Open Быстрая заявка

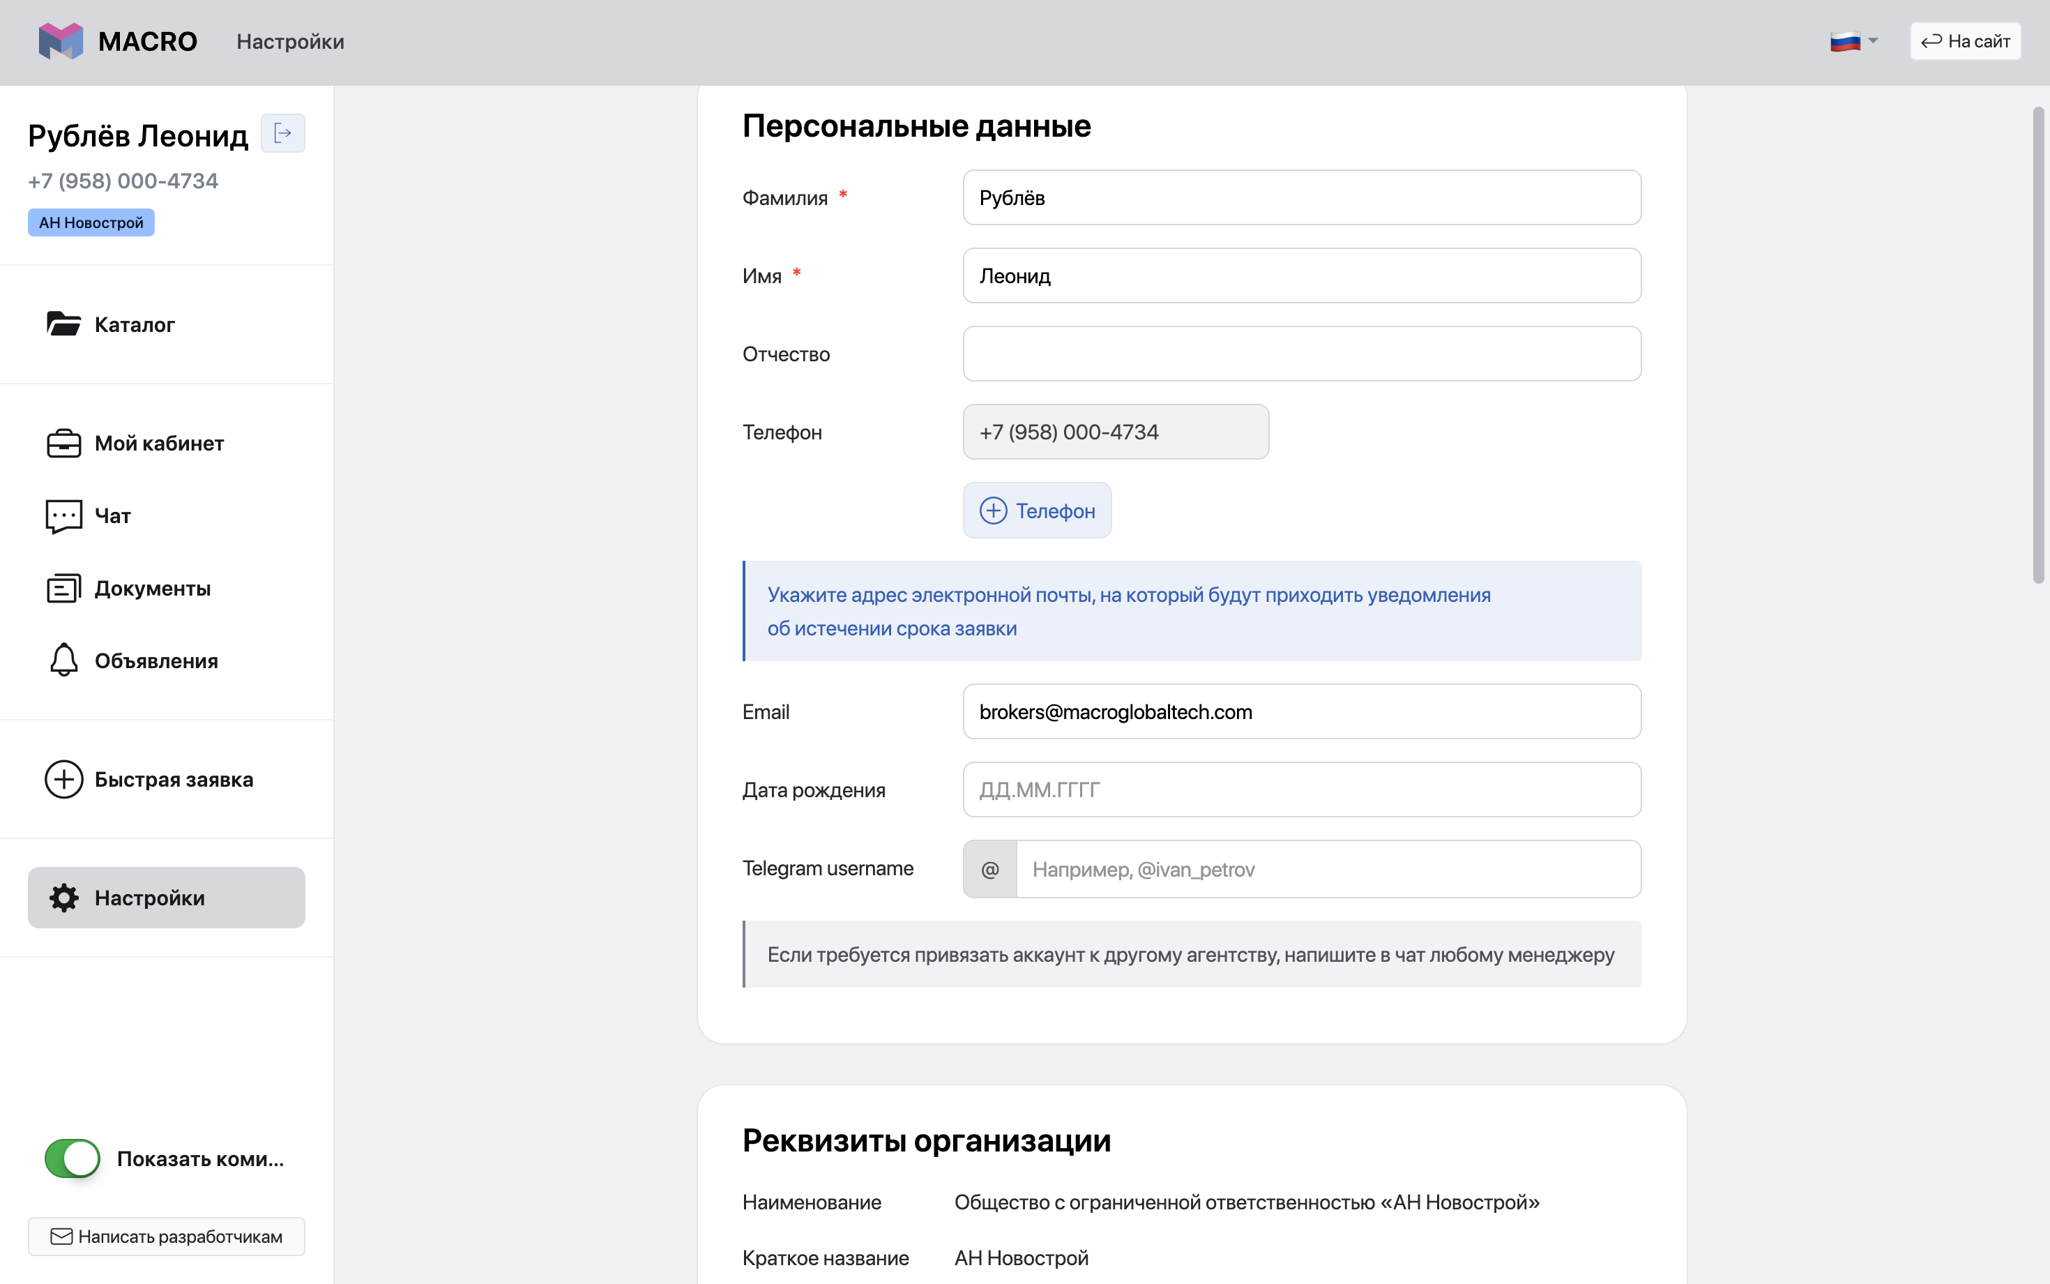(167, 780)
